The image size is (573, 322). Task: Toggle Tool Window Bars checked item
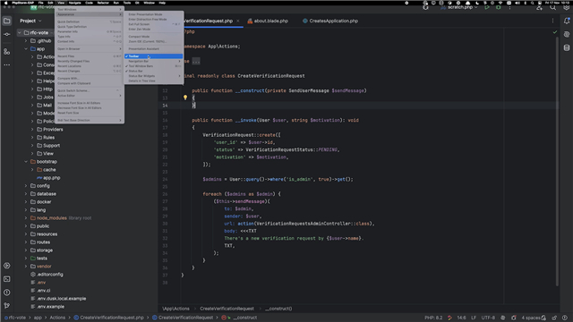[153, 66]
